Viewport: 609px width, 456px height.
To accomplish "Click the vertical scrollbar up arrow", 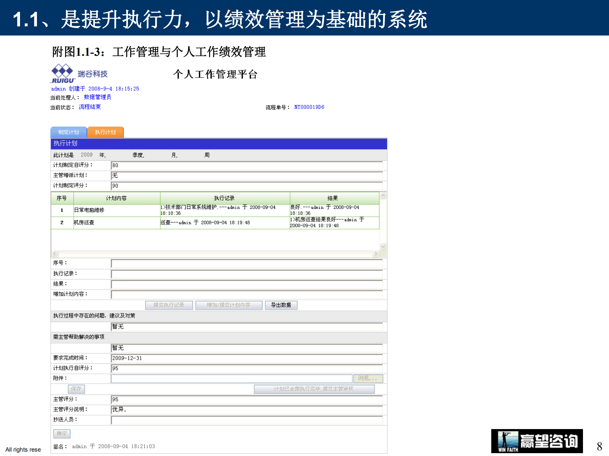I will pyautogui.click(x=383, y=196).
